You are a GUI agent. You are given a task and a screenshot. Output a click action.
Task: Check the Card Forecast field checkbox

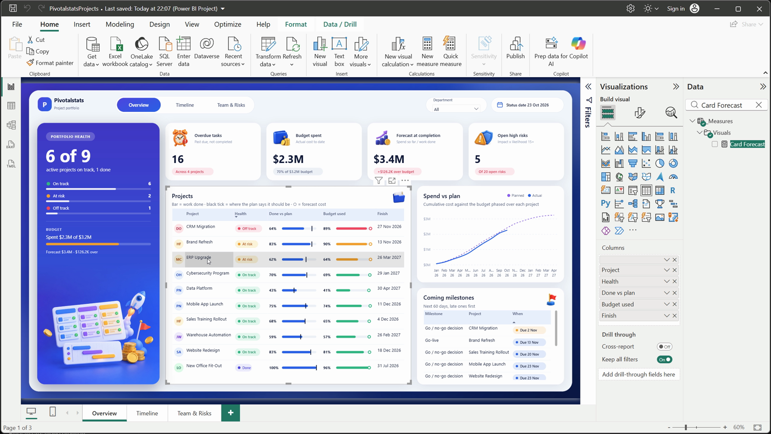[x=715, y=144]
